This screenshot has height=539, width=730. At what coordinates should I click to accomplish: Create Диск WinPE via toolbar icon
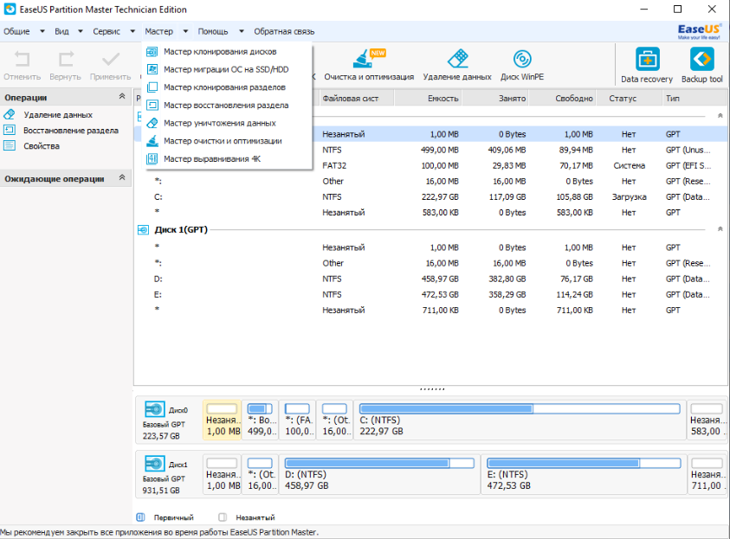pos(522,65)
